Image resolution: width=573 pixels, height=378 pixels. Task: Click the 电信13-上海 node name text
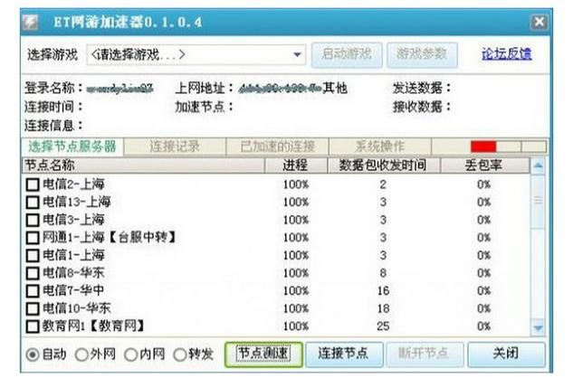pos(77,202)
